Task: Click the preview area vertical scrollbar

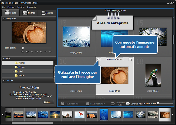Action: coord(173,40)
